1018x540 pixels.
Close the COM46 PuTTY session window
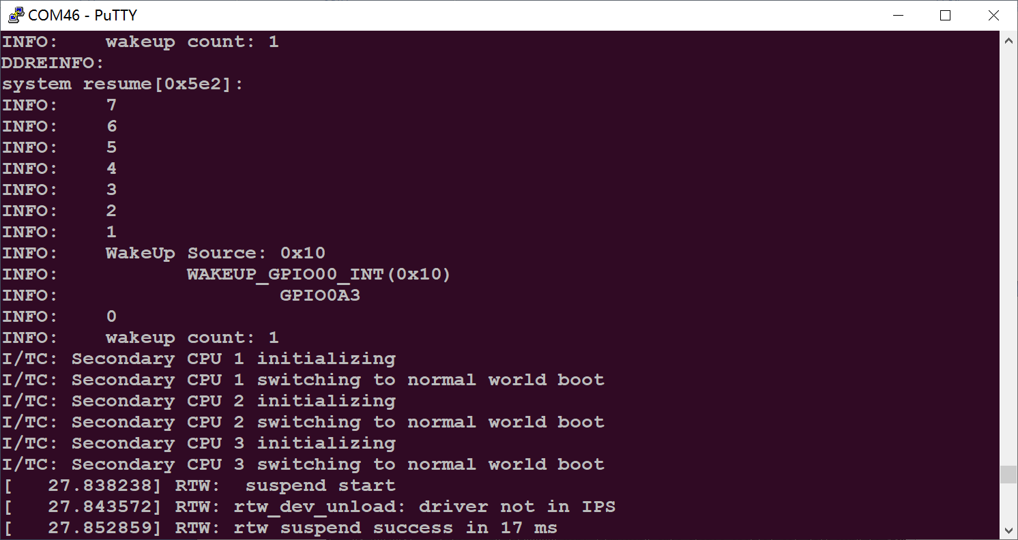point(993,15)
